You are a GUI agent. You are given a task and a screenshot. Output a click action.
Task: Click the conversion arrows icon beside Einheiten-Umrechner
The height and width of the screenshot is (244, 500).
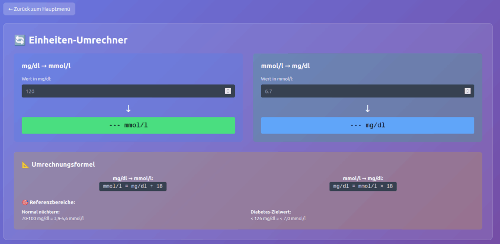[x=20, y=40]
